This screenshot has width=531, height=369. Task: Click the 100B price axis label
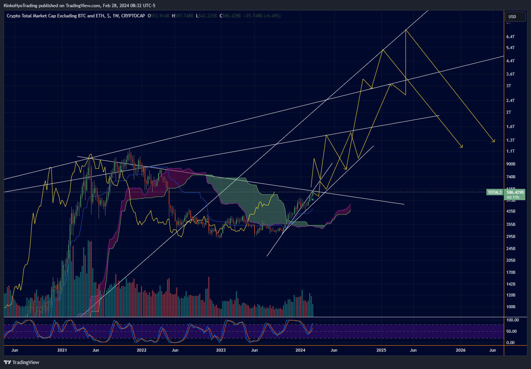(511, 307)
